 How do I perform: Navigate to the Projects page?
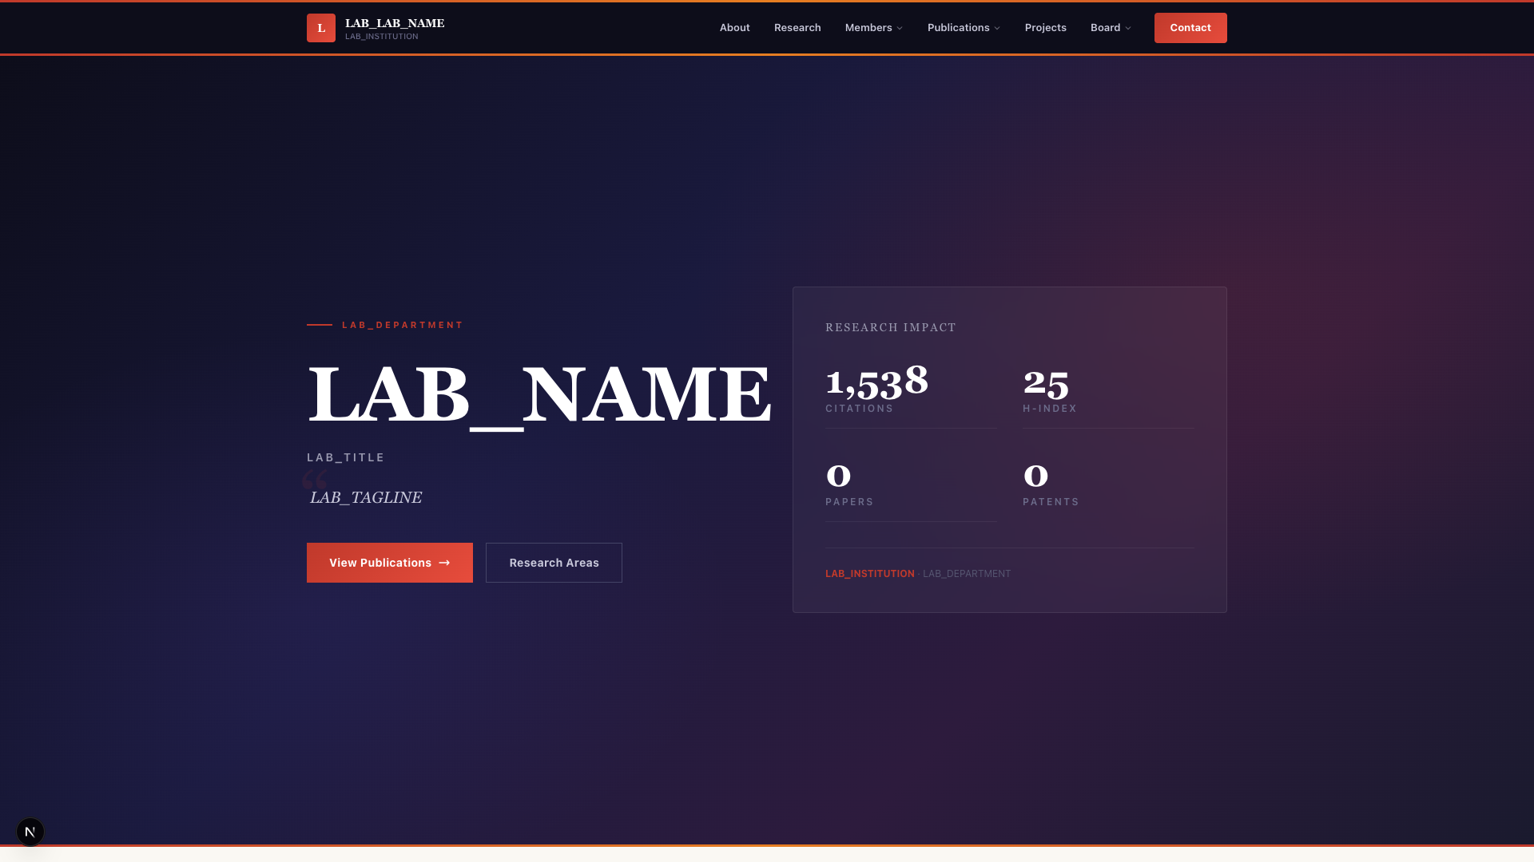tap(1045, 28)
